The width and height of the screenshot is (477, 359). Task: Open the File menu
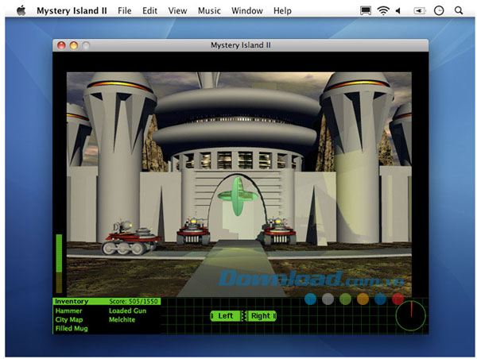pos(125,10)
